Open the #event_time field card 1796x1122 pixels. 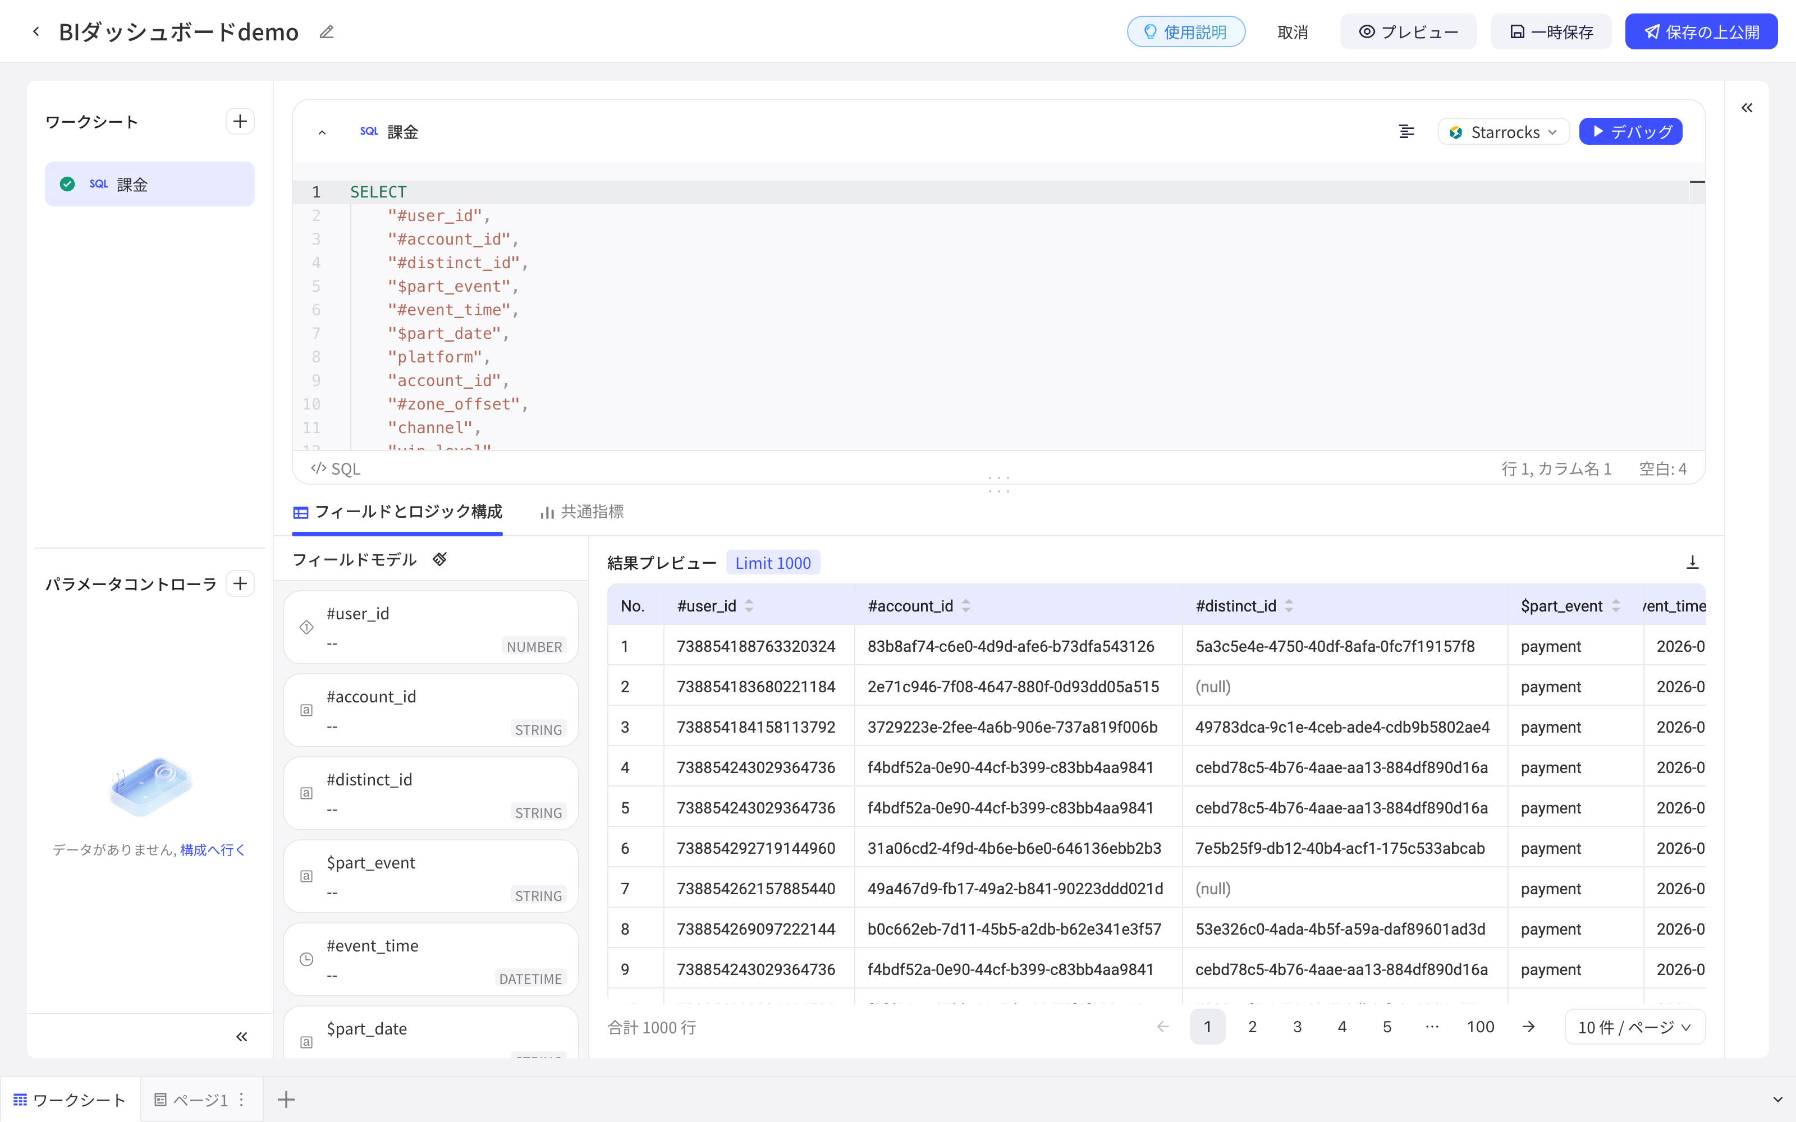coord(430,959)
